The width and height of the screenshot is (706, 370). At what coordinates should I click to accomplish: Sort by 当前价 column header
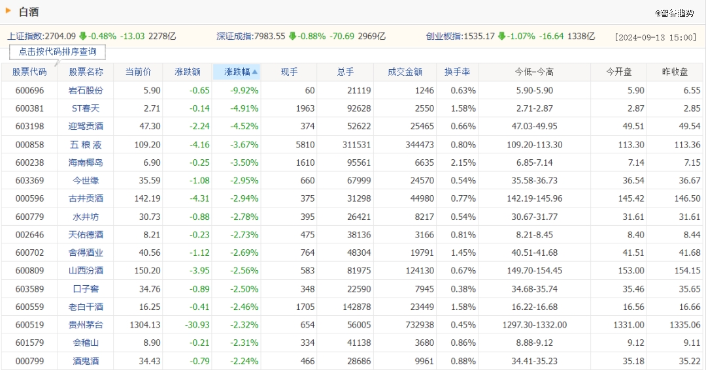(x=138, y=72)
